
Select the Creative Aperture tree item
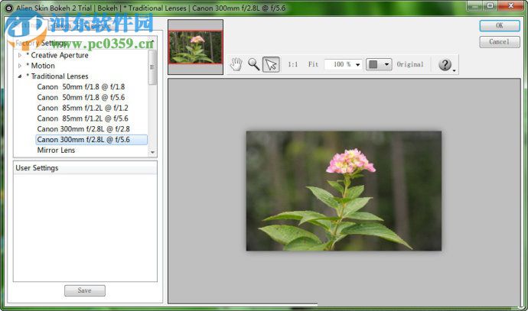pyautogui.click(x=57, y=55)
